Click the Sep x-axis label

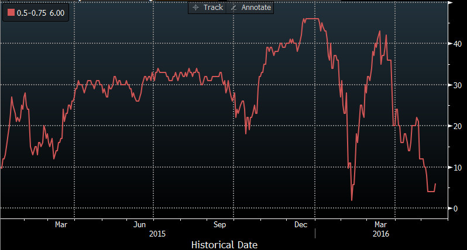[220, 224]
